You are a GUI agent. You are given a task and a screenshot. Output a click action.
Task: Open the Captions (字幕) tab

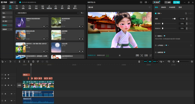tap(43, 7)
